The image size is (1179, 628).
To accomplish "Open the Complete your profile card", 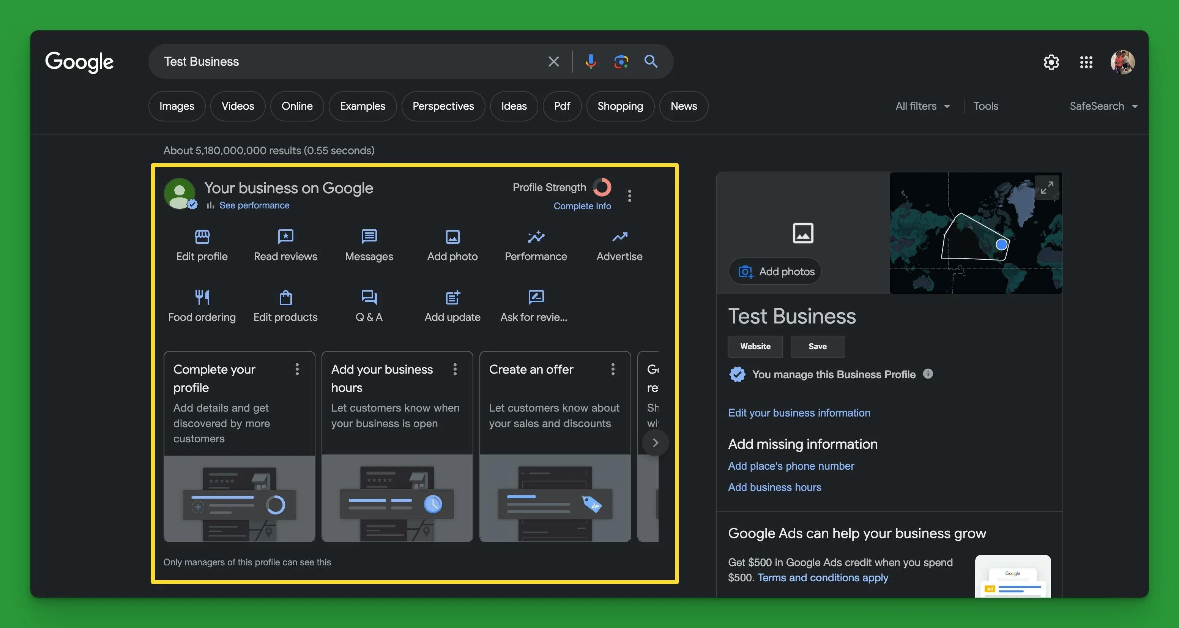I will click(x=240, y=446).
